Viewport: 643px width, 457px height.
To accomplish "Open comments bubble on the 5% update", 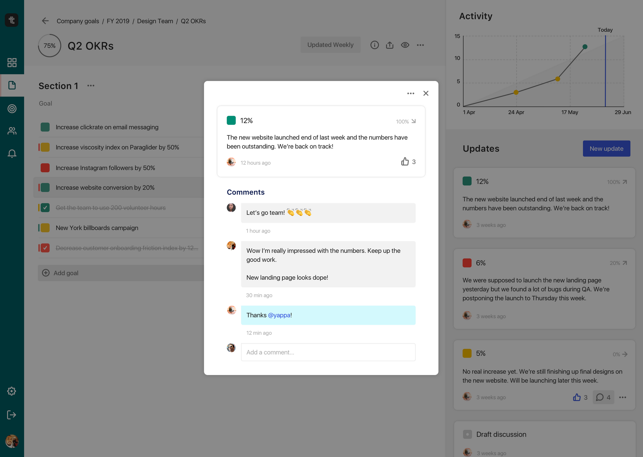I will coord(600,397).
